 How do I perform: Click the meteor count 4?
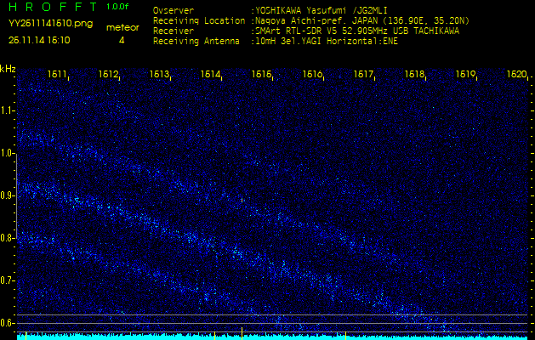click(122, 40)
